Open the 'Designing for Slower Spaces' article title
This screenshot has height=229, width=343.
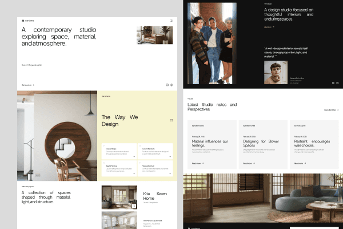(x=261, y=143)
